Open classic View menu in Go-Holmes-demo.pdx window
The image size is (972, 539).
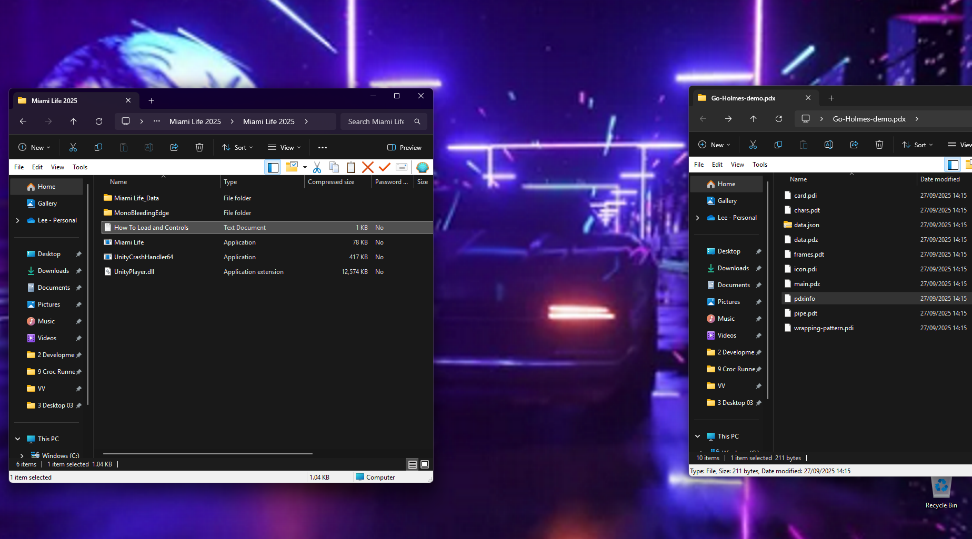click(737, 165)
